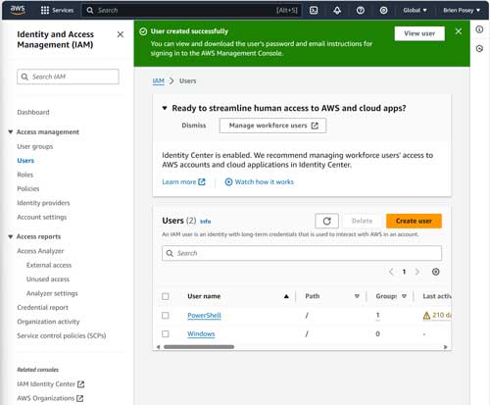Open table preferences gear icon

(x=435, y=272)
